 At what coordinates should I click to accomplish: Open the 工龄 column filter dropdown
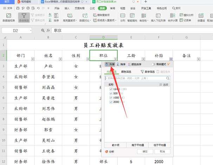[143, 59]
